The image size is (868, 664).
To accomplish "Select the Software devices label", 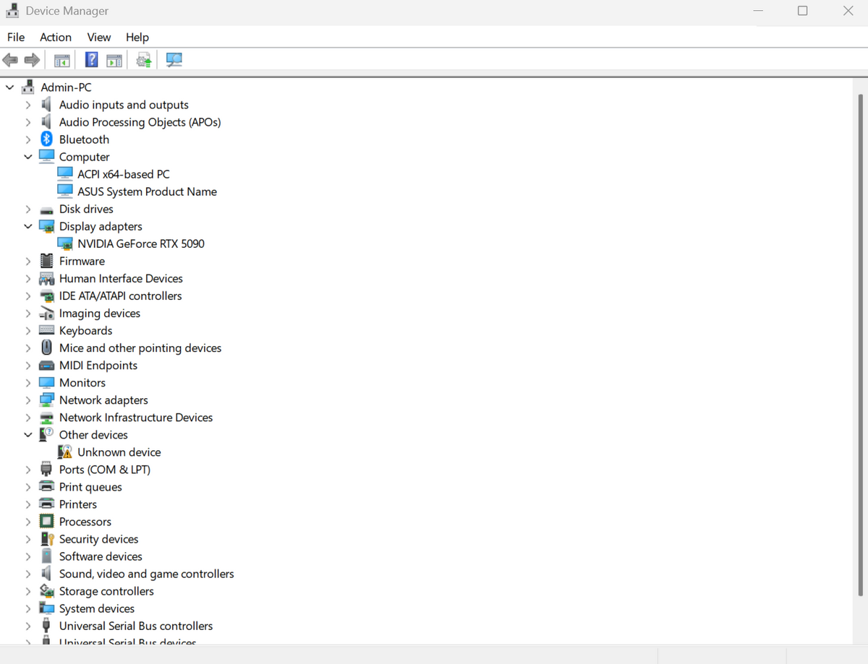I will pos(101,556).
